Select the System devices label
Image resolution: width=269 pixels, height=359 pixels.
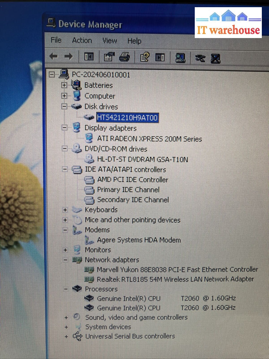[x=108, y=327]
